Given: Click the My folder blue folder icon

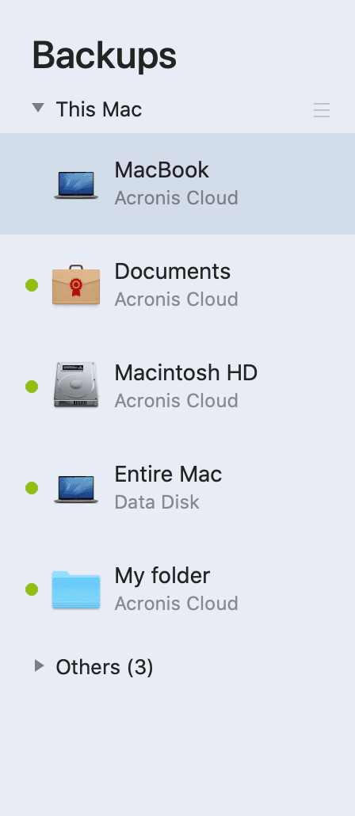Looking at the screenshot, I should click(76, 589).
